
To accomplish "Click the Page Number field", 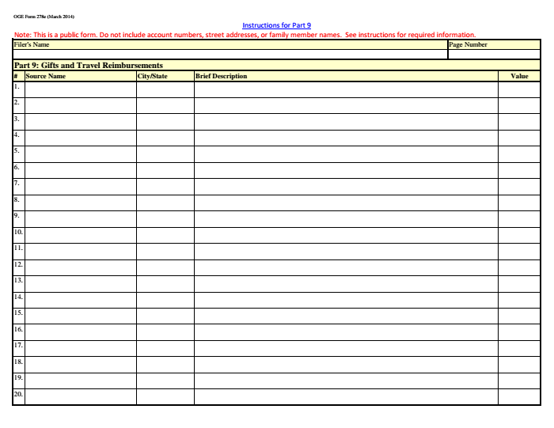I will 494,55.
